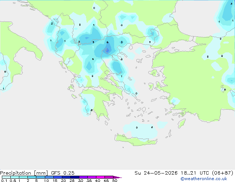
Task: Click the '25' legend scale label
Action: (x=72, y=181)
